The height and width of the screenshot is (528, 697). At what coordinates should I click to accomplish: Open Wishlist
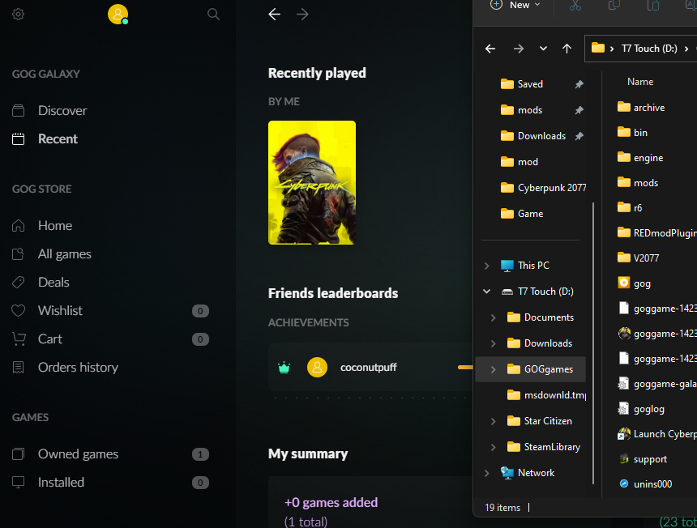tap(60, 311)
